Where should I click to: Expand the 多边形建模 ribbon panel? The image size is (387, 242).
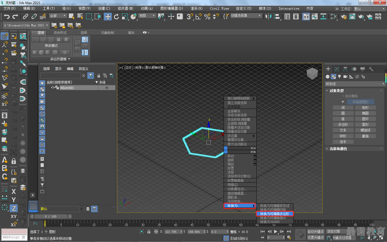click(x=60, y=59)
